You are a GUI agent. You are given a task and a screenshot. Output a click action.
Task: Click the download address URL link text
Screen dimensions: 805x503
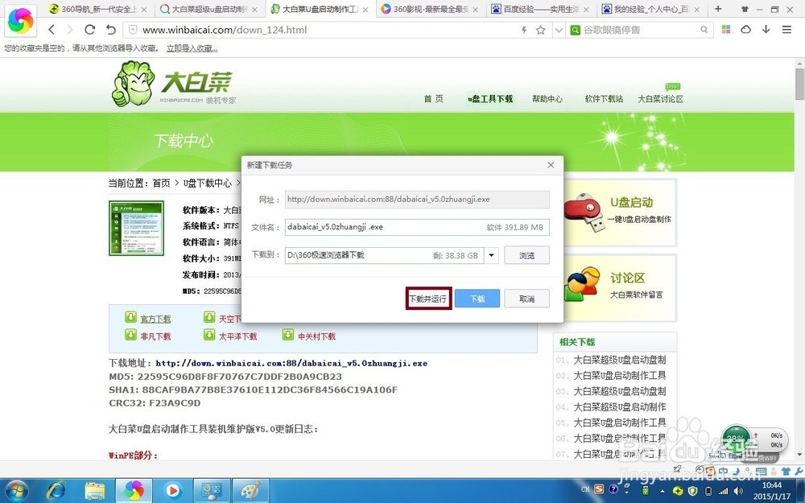point(291,363)
